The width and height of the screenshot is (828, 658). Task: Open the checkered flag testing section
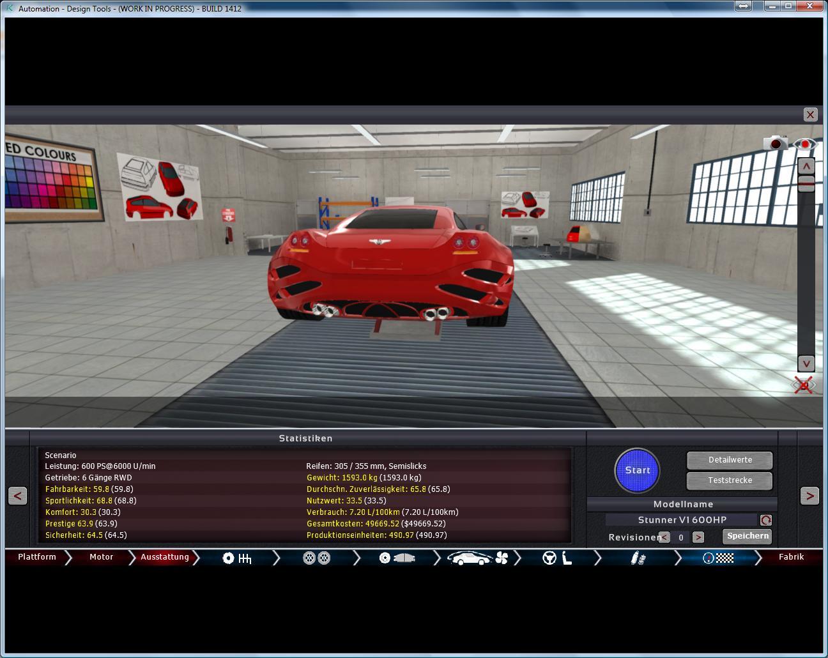[x=717, y=558]
